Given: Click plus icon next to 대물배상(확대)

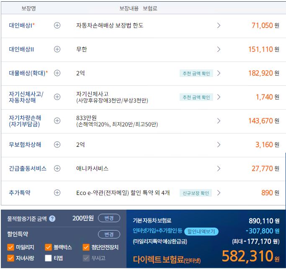Looking at the screenshot, I should pyautogui.click(x=57, y=73).
